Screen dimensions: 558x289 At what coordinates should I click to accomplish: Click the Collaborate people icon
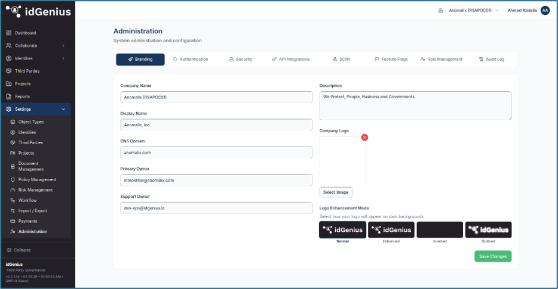point(9,46)
